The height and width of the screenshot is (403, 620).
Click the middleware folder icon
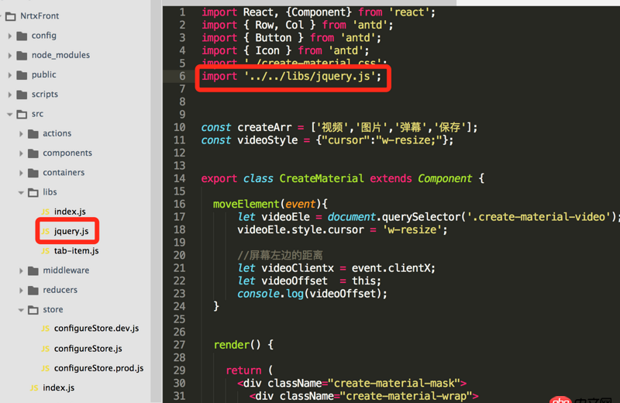33,271
